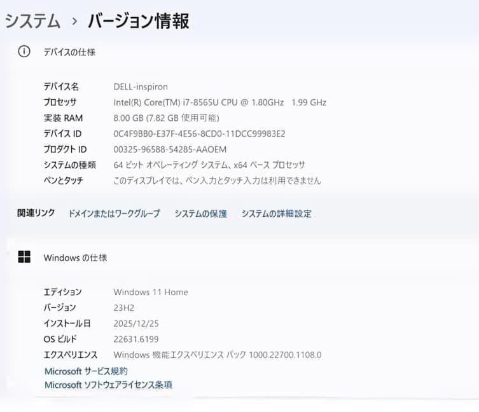Click the Windows logo icon beside Windows の仕様
Viewport: 479px width, 412px height.
[x=24, y=257]
